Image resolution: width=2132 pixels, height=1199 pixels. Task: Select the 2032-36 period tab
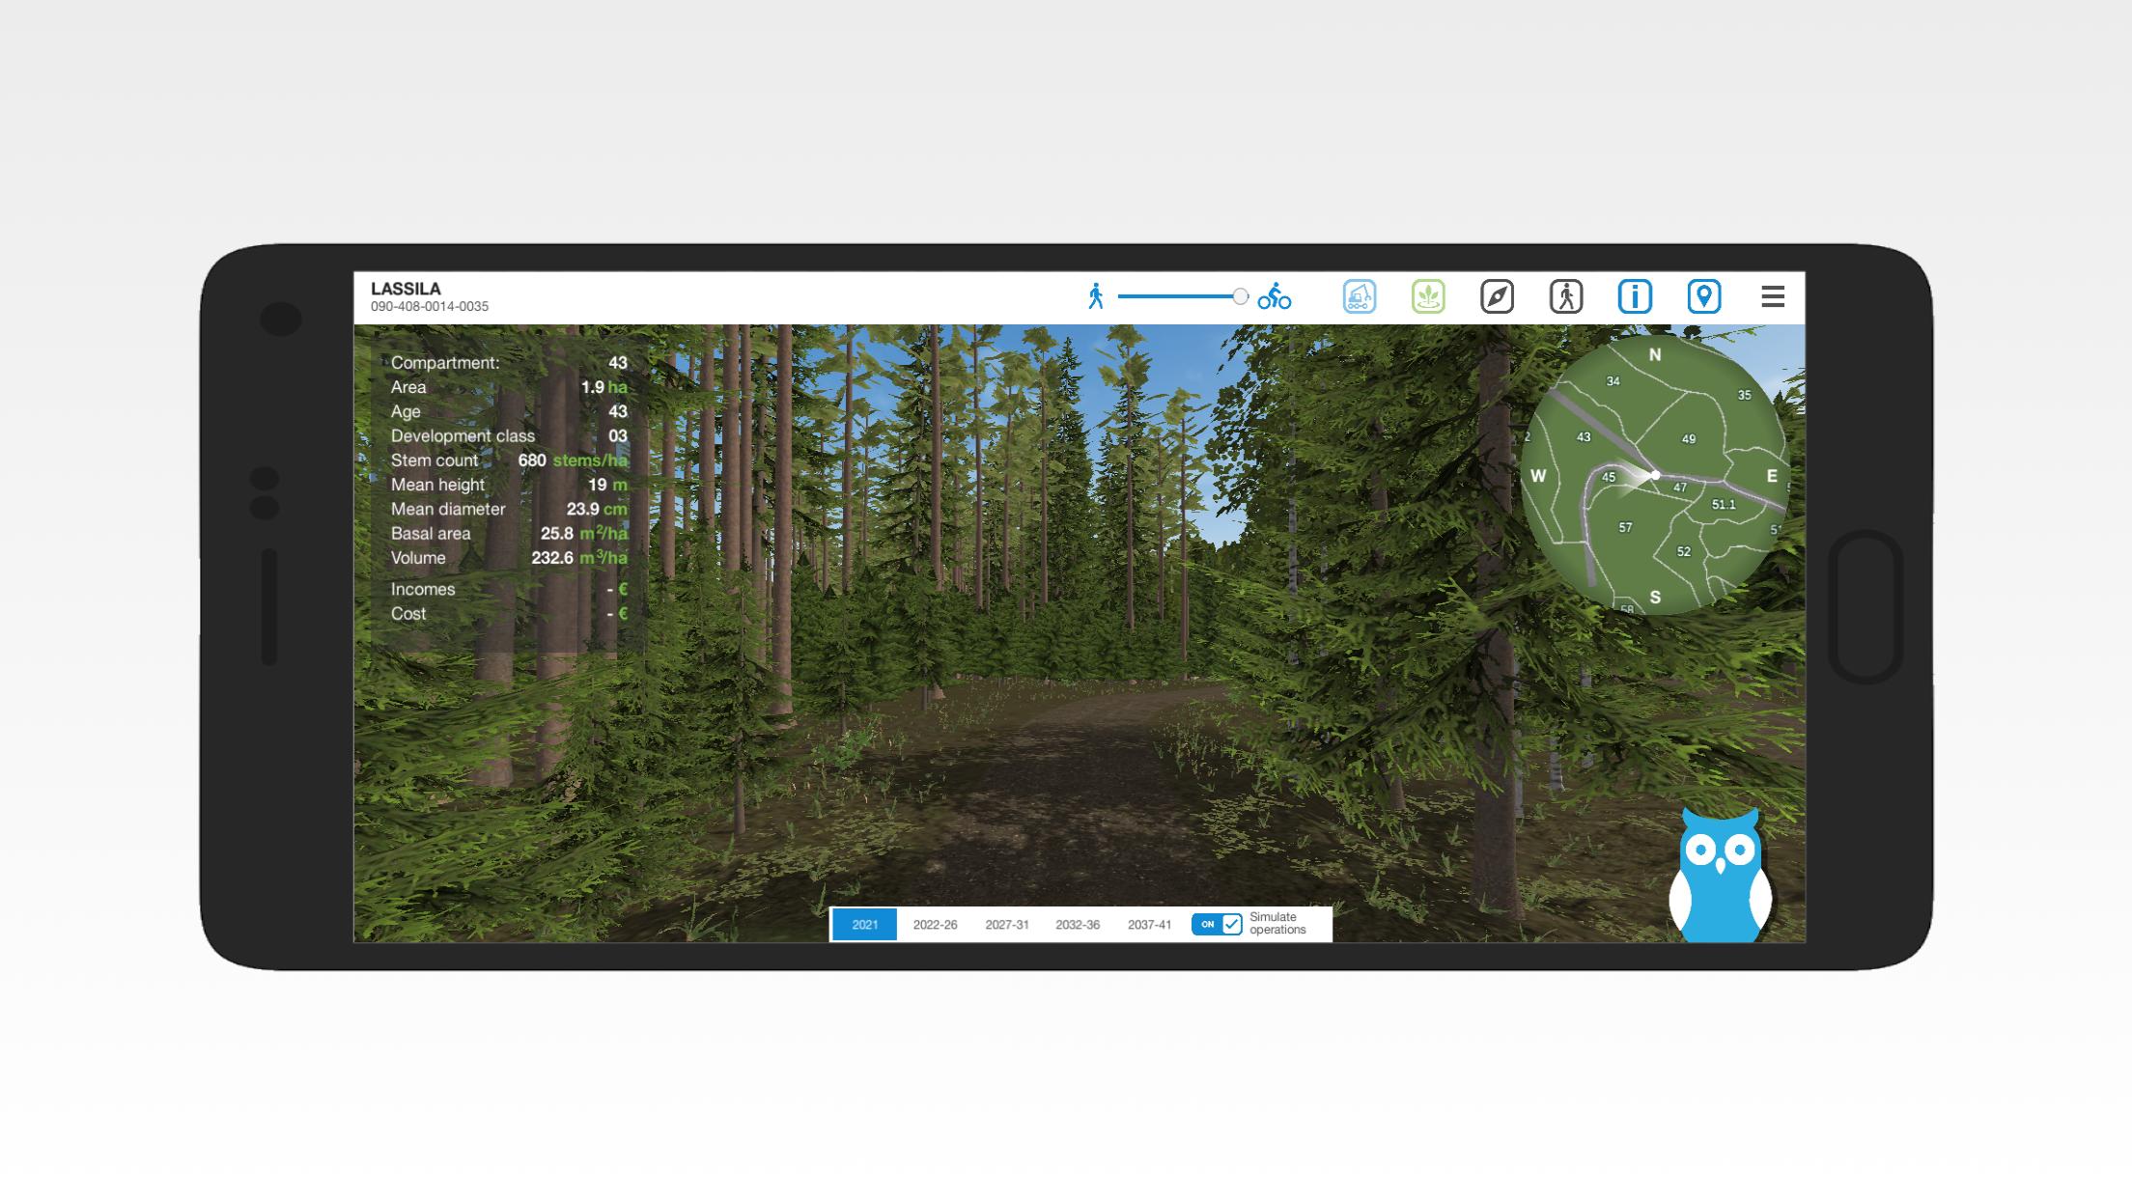(x=1078, y=925)
